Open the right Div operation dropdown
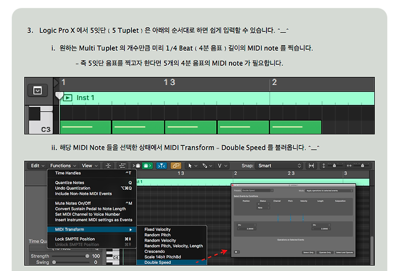 [x=321, y=225]
